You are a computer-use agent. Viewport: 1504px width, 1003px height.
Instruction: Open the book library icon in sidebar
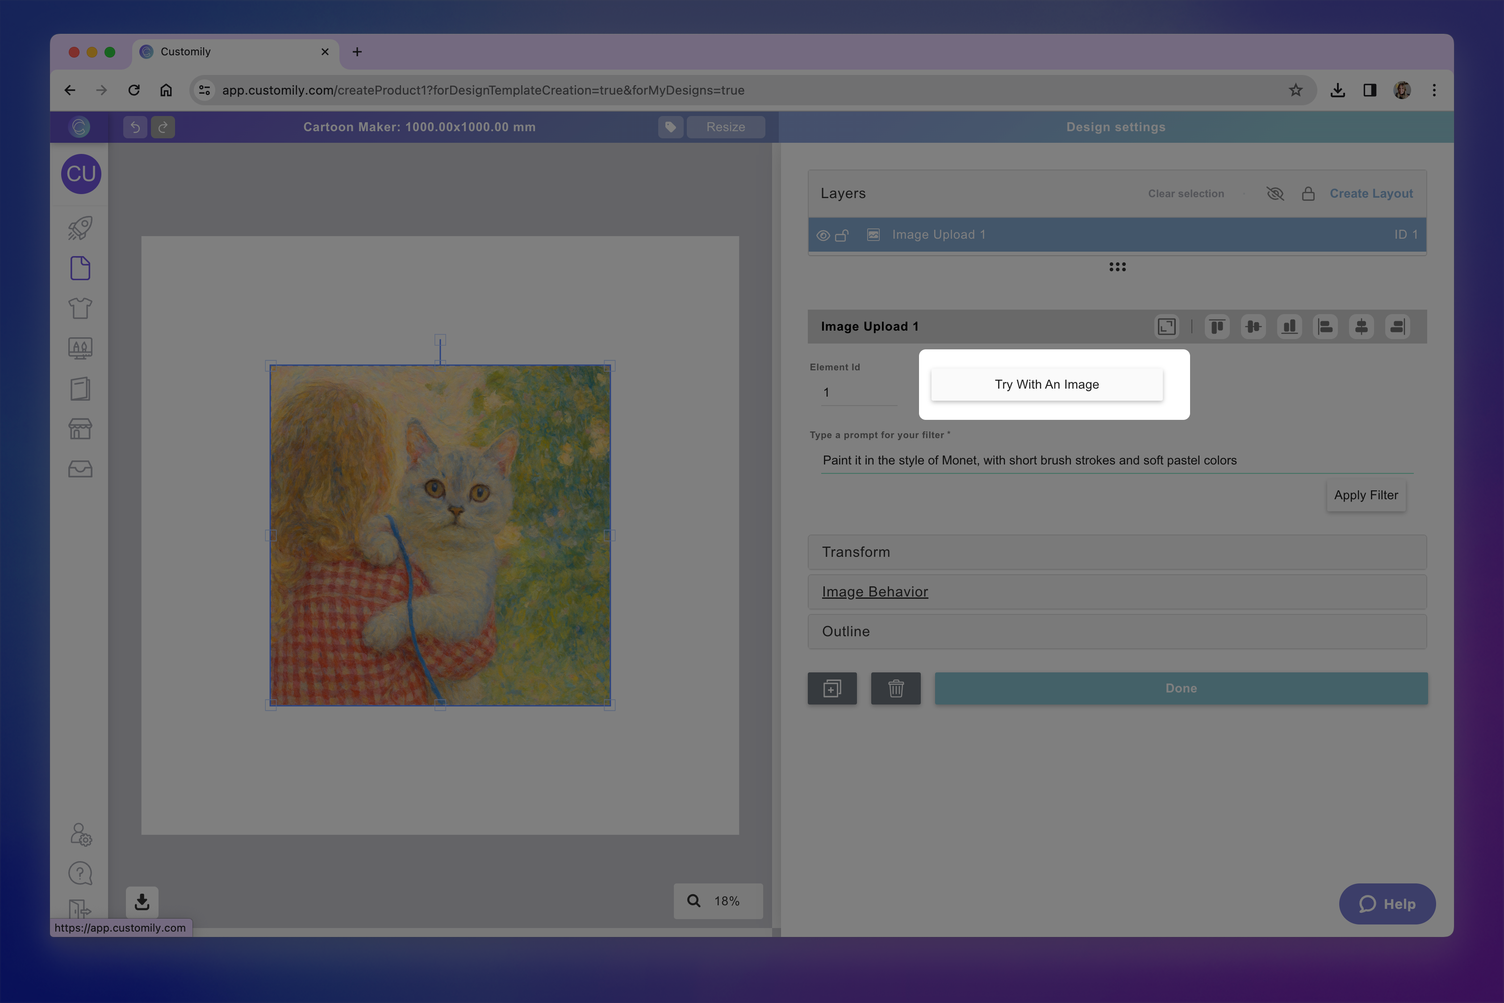click(80, 388)
